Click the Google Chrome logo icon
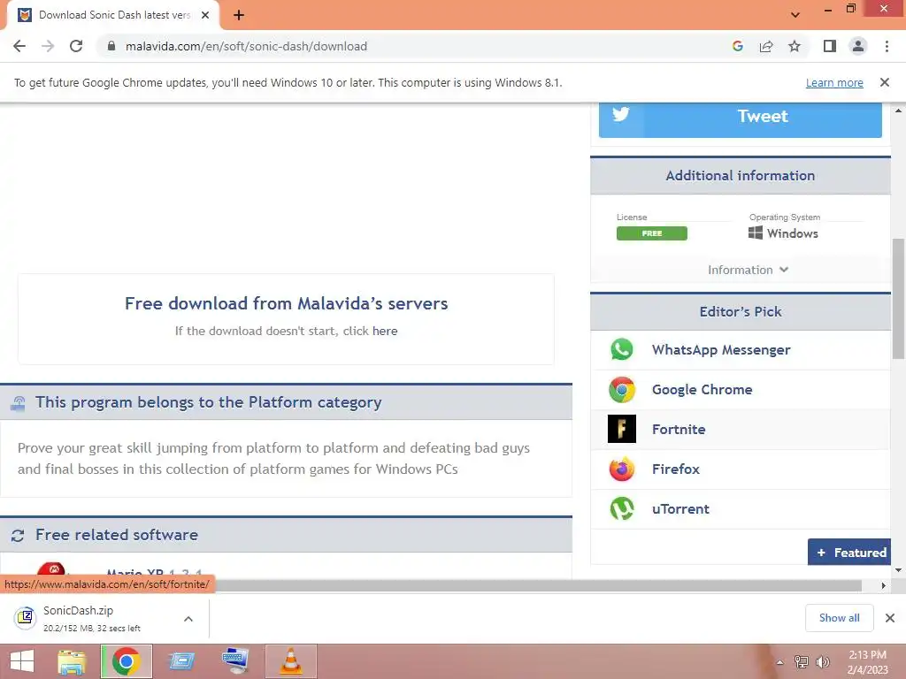 tap(622, 390)
